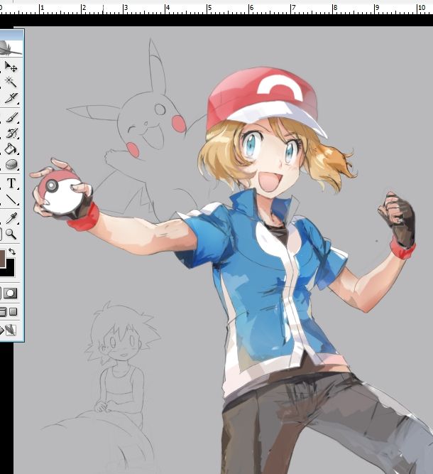Click the feather Adobe Online image
The width and height of the screenshot is (433, 474).
[11, 48]
